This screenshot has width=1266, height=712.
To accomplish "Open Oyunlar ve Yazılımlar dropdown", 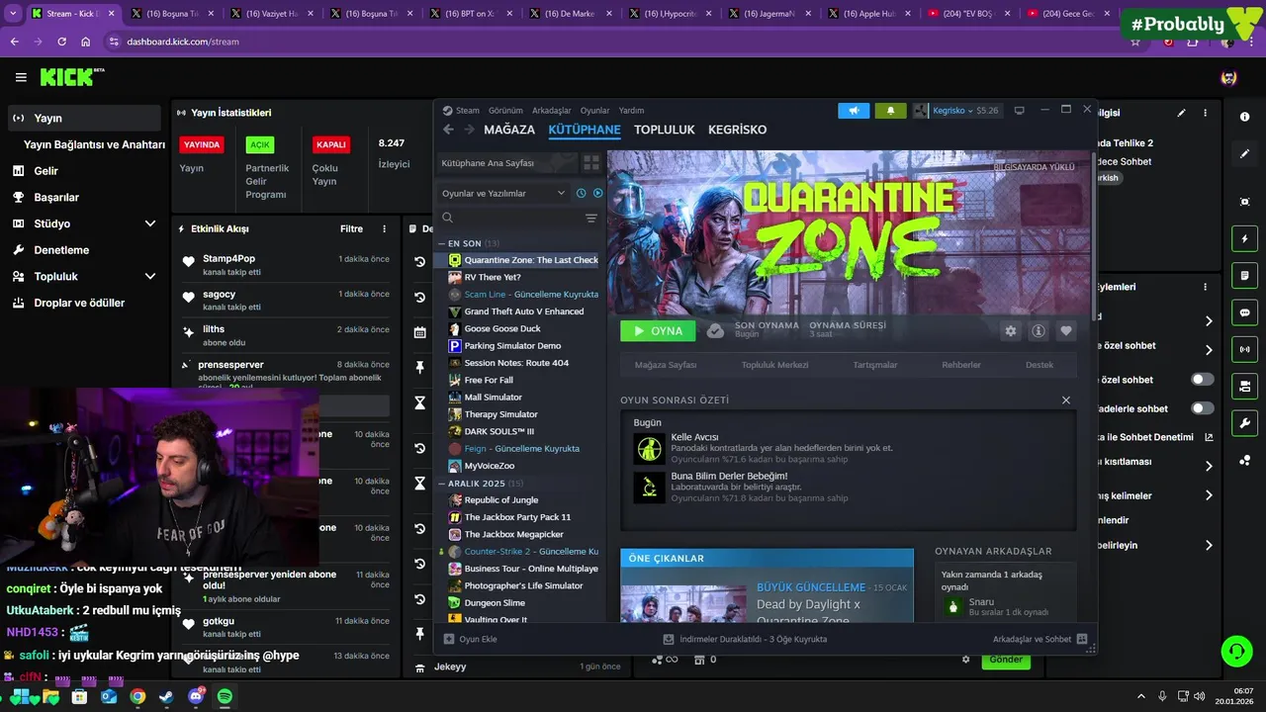I will [x=503, y=193].
